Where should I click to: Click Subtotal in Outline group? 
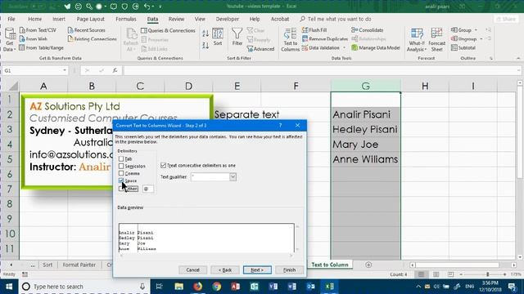point(463,47)
